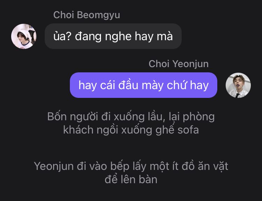Click "Yeonjun" starting the kitchen narration line
The height and width of the screenshot is (201, 262).
click(54, 166)
